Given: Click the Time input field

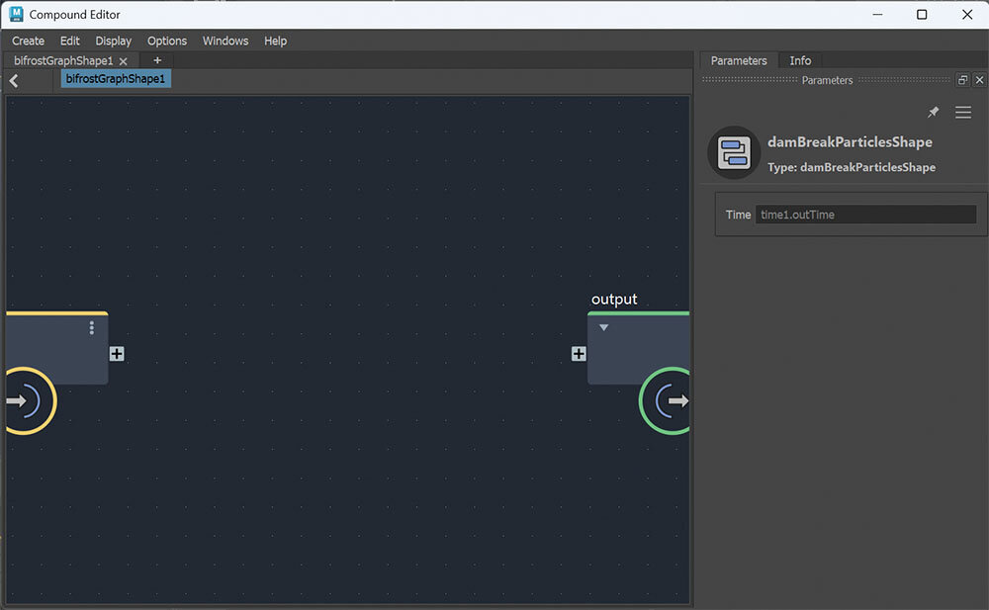Looking at the screenshot, I should pos(865,215).
